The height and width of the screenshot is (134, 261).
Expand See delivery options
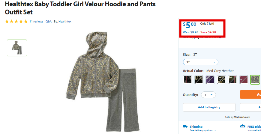203,130
